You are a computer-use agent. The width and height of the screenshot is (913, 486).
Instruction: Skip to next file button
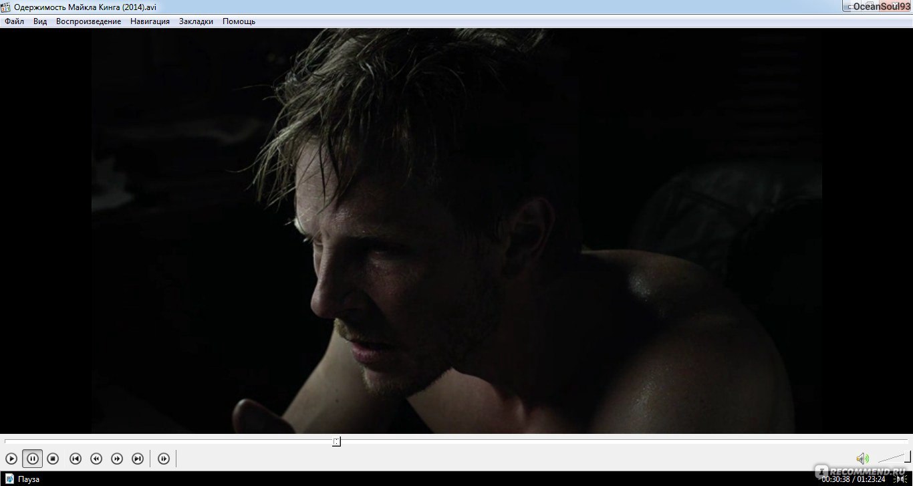[x=138, y=459]
